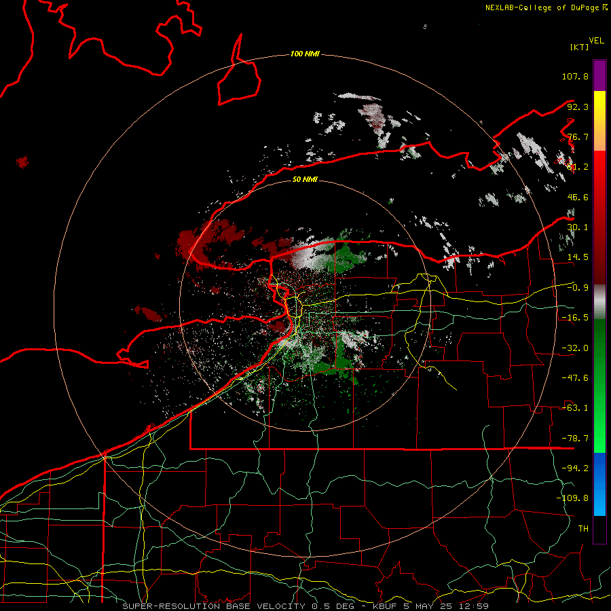The width and height of the screenshot is (611, 611).
Task: Select the -63.1 legend value
Action: [x=575, y=408]
